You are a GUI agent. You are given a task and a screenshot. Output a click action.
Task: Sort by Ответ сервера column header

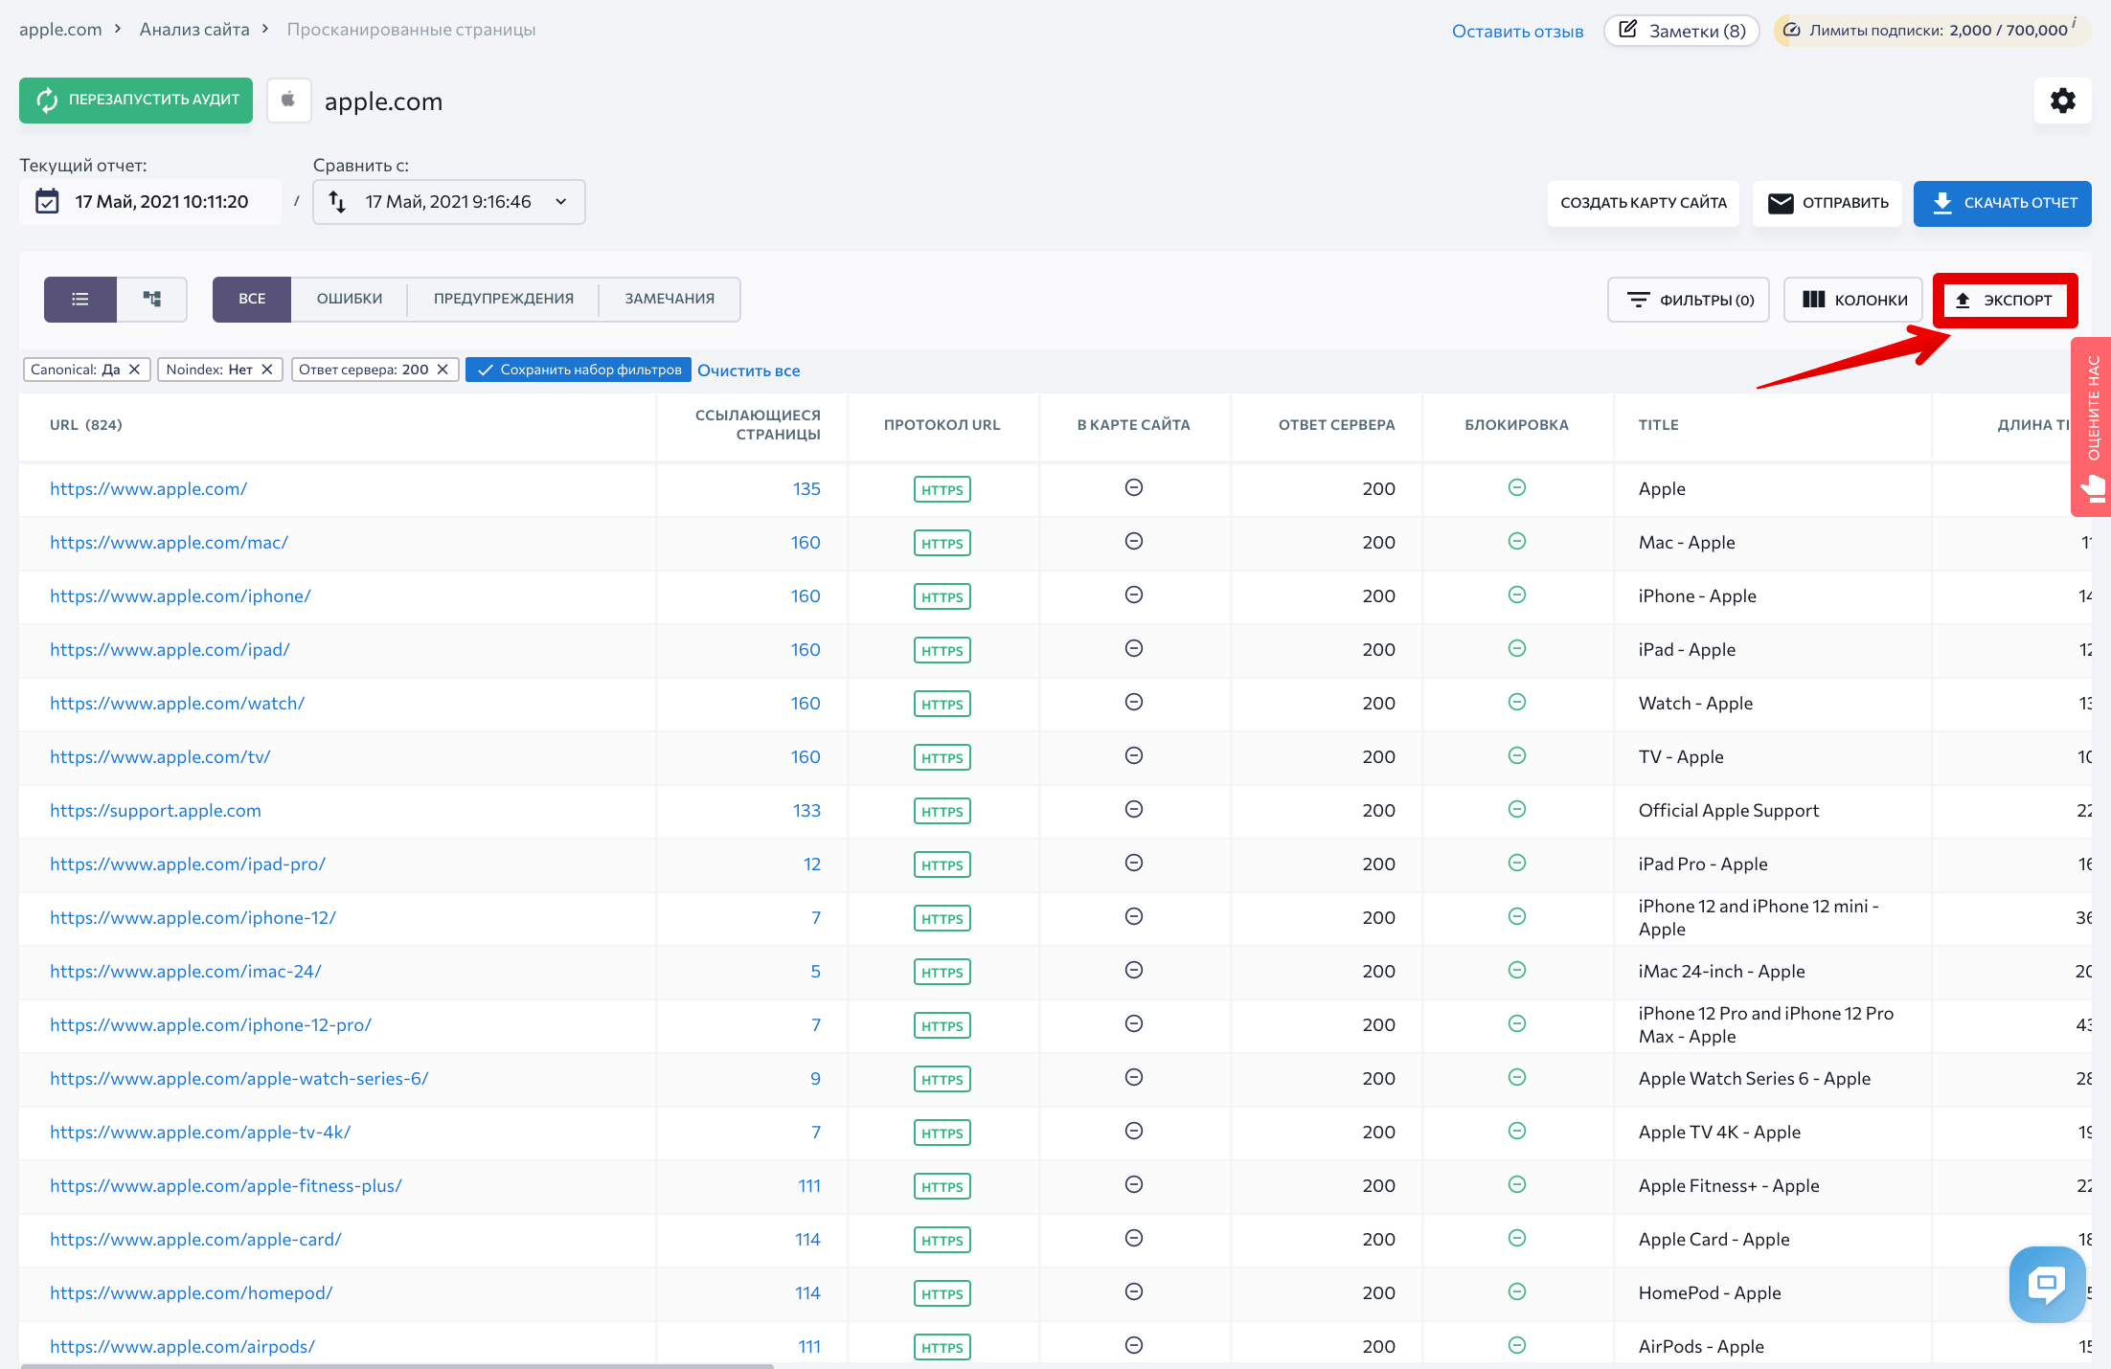point(1336,425)
